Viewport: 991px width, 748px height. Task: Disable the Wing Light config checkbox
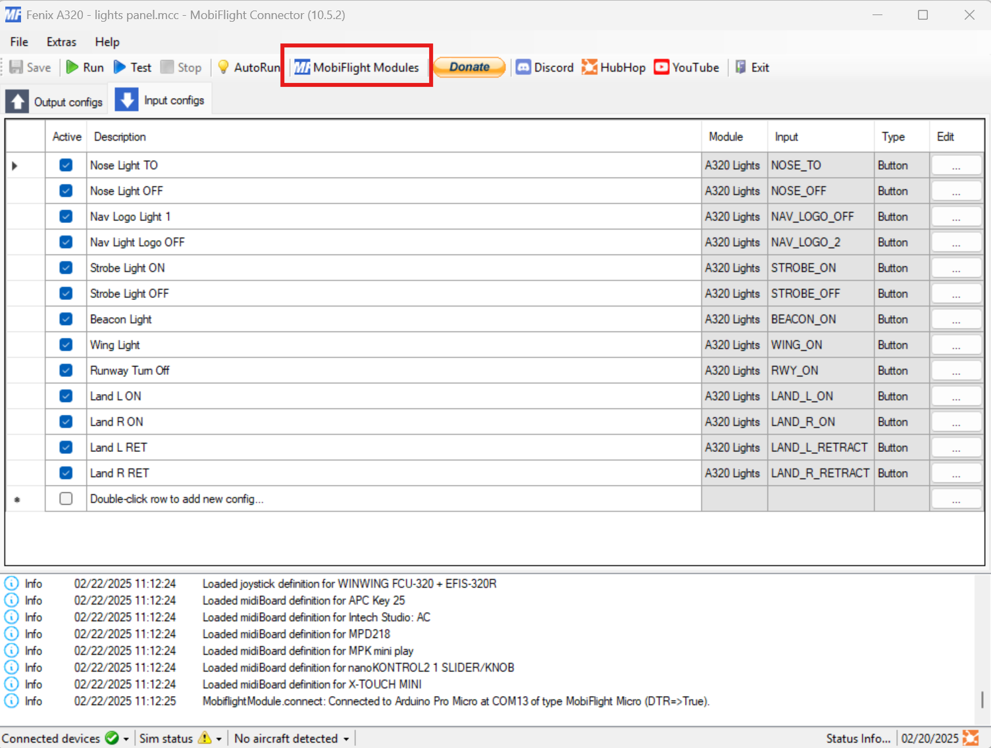66,345
